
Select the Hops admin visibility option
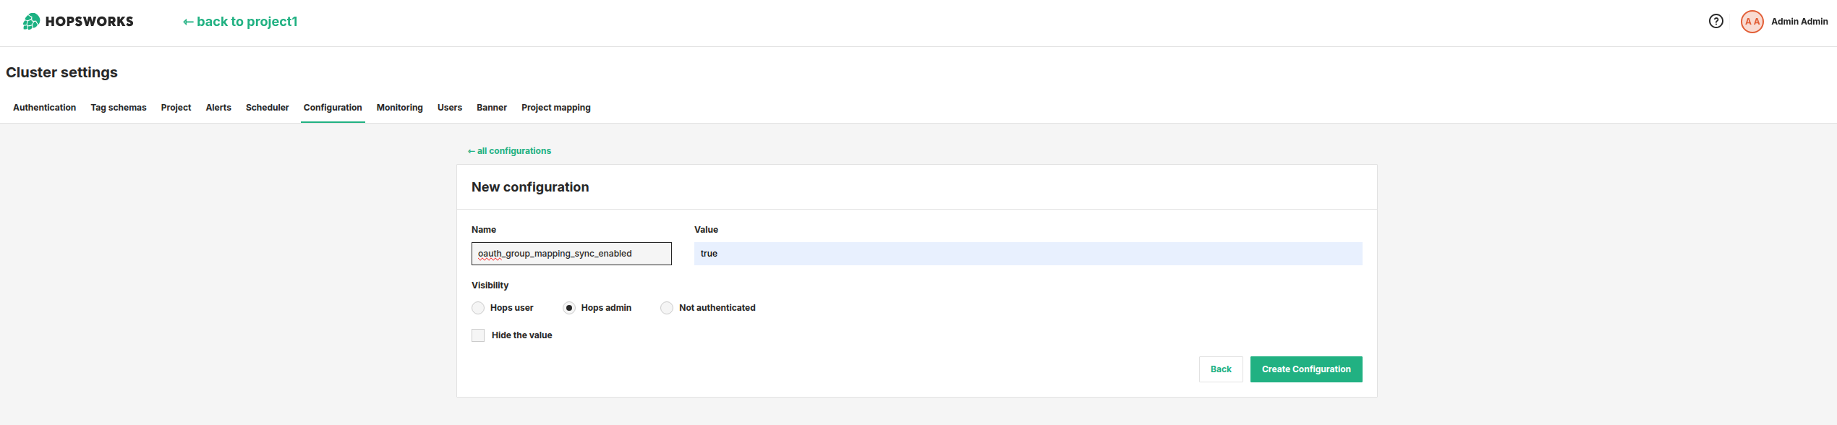tap(569, 308)
